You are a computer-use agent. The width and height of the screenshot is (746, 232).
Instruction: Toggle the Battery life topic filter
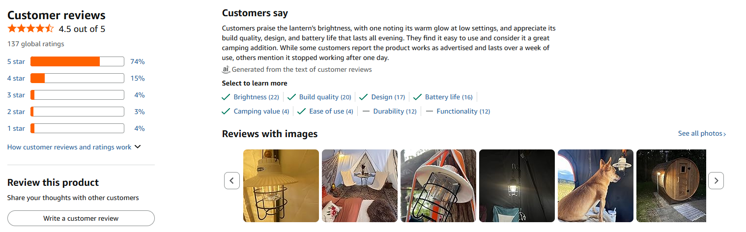tap(448, 97)
